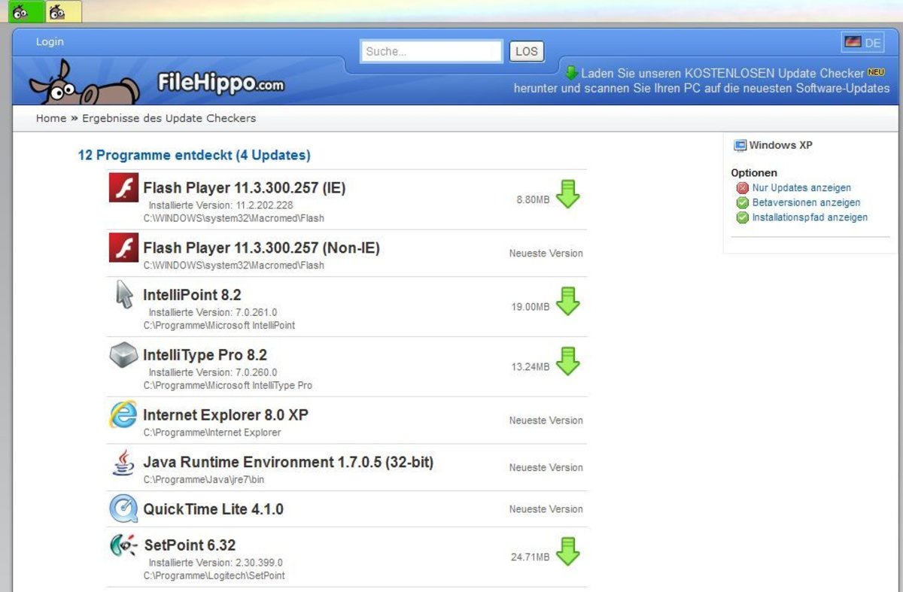Click the 19.00MB size text

(531, 307)
